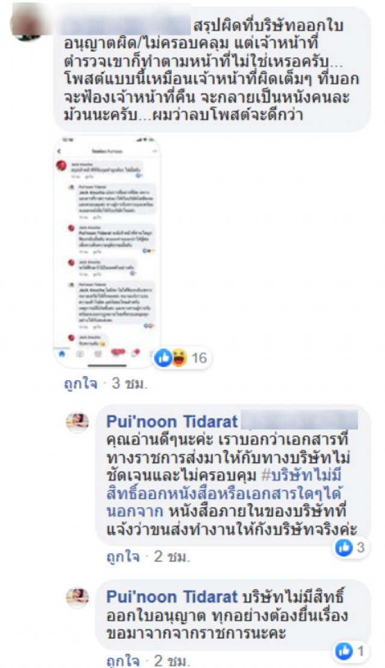This screenshot has height=668, width=385.
Task: Open Pui'noon Tidarat name on first reply
Action: (x=171, y=422)
